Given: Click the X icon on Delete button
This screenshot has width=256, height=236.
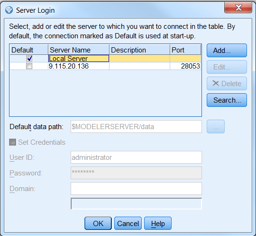Looking at the screenshot, I should pos(216,83).
